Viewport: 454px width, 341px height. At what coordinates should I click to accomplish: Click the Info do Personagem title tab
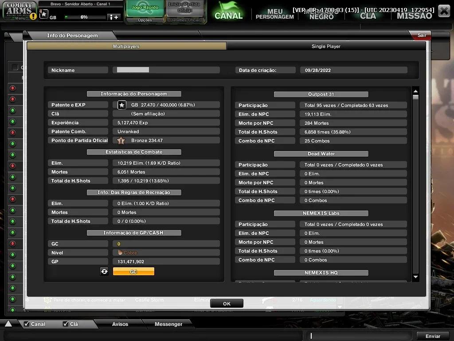[72, 36]
